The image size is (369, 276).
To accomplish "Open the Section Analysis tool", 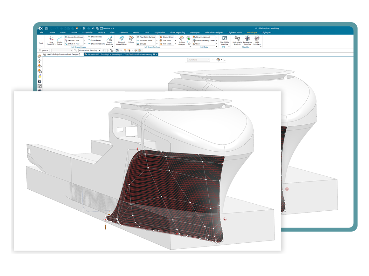I will (181, 40).
